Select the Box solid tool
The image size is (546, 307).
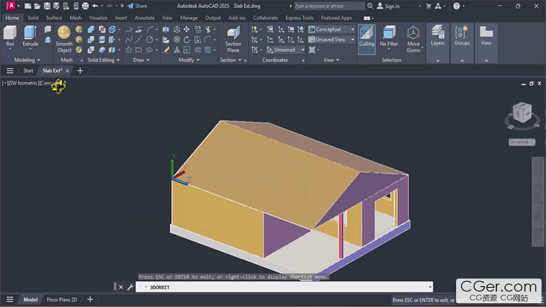tap(10, 36)
